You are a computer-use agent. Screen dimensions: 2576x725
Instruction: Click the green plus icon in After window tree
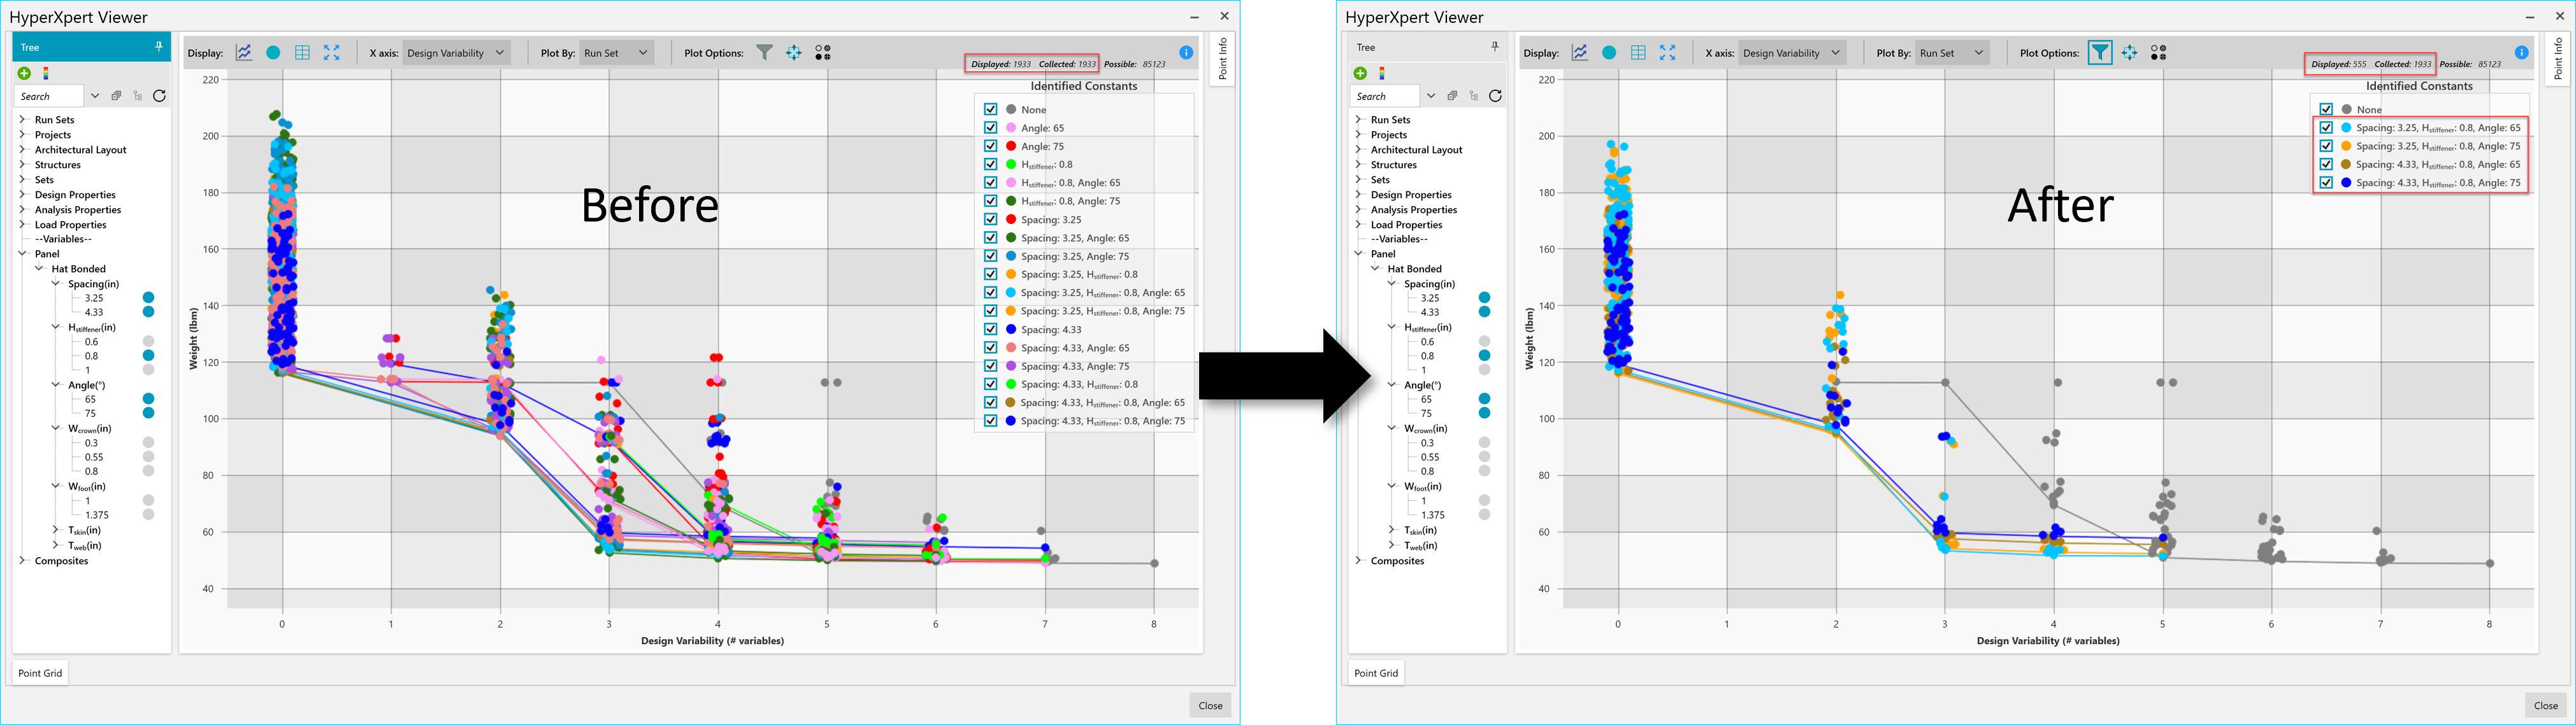(x=1360, y=74)
